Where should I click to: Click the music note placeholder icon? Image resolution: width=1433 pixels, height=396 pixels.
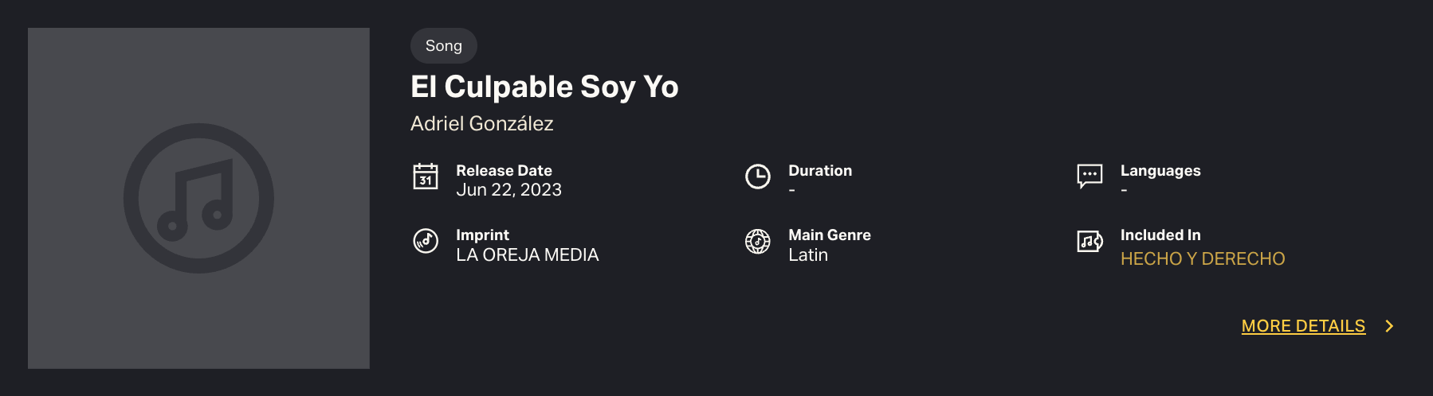[x=198, y=198]
